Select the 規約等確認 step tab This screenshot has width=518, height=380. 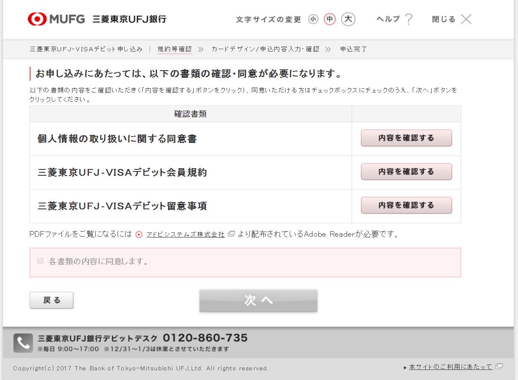175,49
